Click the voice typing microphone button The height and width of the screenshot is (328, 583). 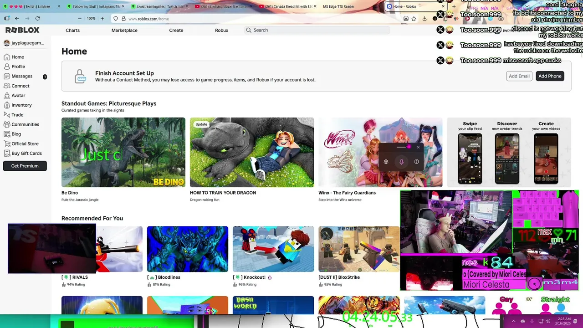pos(401,162)
